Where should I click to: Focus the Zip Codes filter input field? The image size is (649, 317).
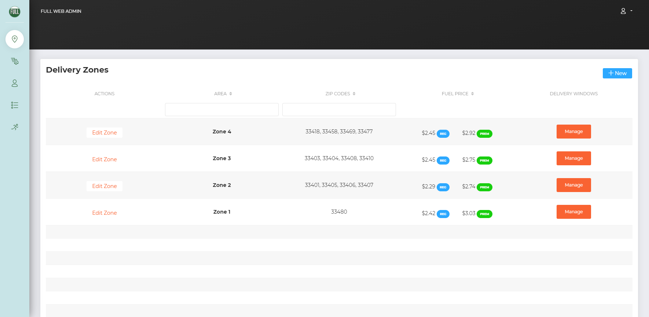[339, 110]
